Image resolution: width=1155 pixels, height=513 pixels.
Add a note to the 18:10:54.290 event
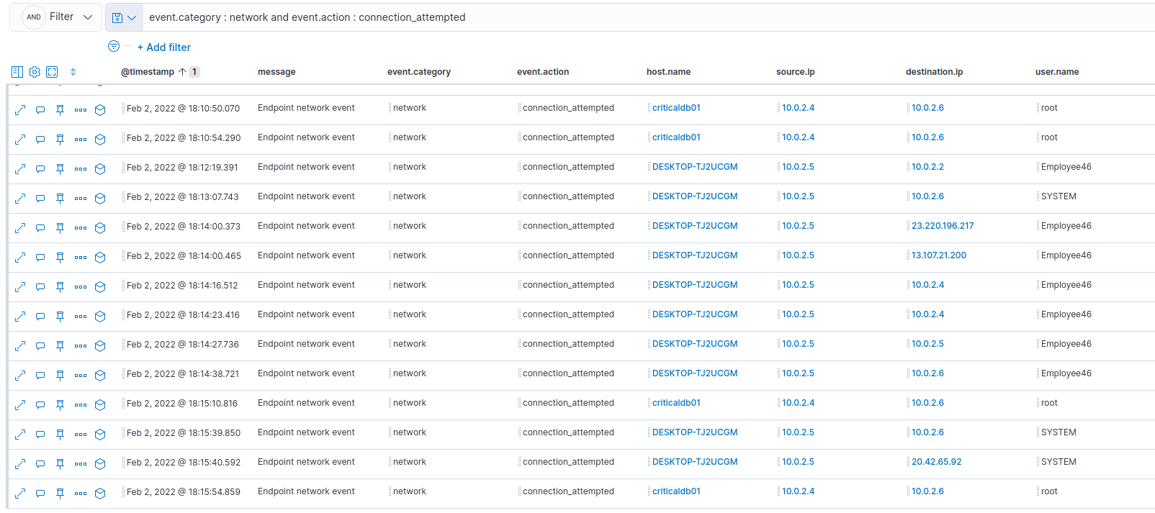tap(40, 140)
